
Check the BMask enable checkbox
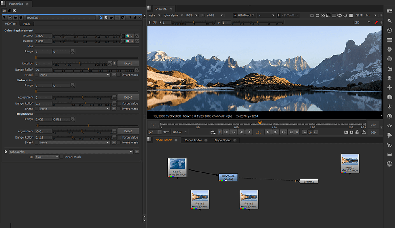click(37, 143)
